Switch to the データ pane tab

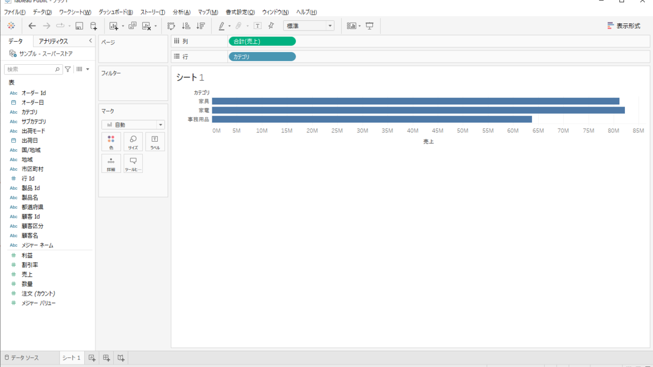(x=16, y=41)
